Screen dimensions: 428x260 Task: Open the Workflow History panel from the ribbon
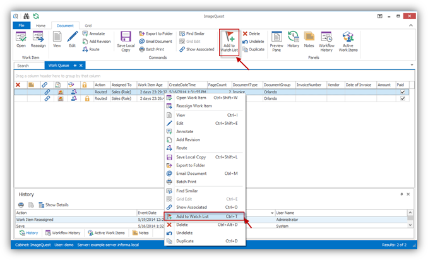click(326, 42)
